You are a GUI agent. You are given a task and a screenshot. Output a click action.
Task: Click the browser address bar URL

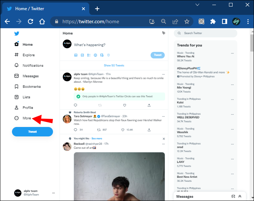point(91,21)
